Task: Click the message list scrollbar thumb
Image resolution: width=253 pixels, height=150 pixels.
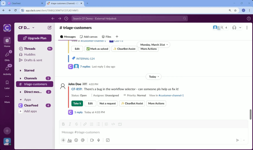Action: point(250,114)
